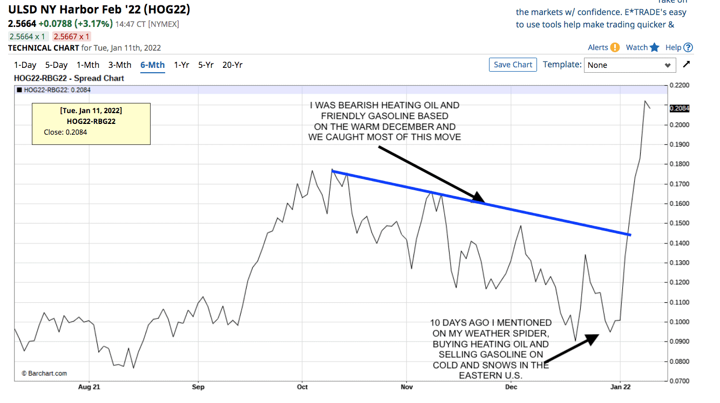Click the orange Alerts exclamation icon
The width and height of the screenshot is (720, 403).
click(x=615, y=47)
